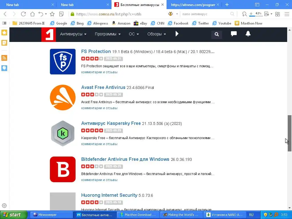The height and width of the screenshot is (219, 292).
Task: Expand the Обзоры menu
Action: (157, 34)
